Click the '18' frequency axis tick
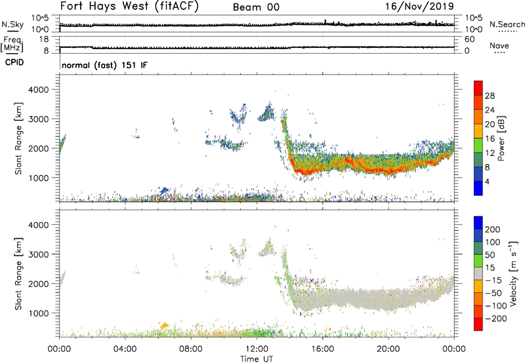Image resolution: width=525 pixels, height=363 pixels. (x=44, y=39)
